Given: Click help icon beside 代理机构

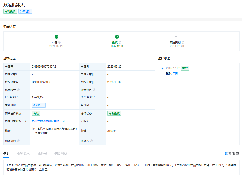Looking at the screenshot, I should pos(18,141).
